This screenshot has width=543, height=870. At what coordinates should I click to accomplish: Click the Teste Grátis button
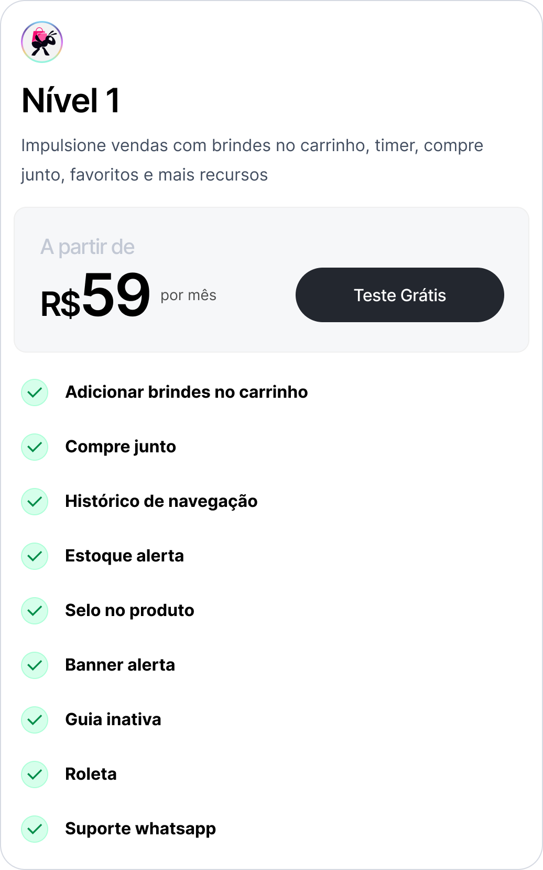pos(399,295)
